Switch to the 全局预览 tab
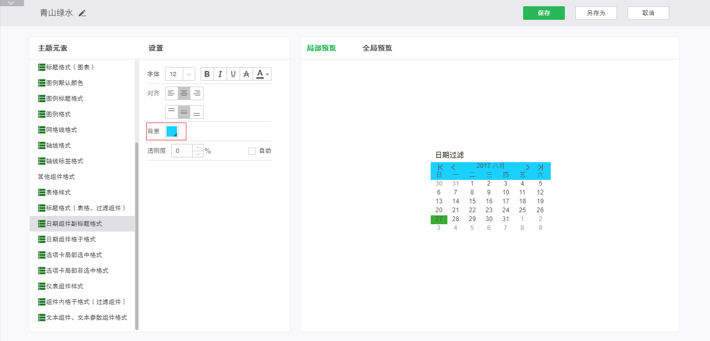Viewport: 710px width, 341px height. tap(377, 48)
